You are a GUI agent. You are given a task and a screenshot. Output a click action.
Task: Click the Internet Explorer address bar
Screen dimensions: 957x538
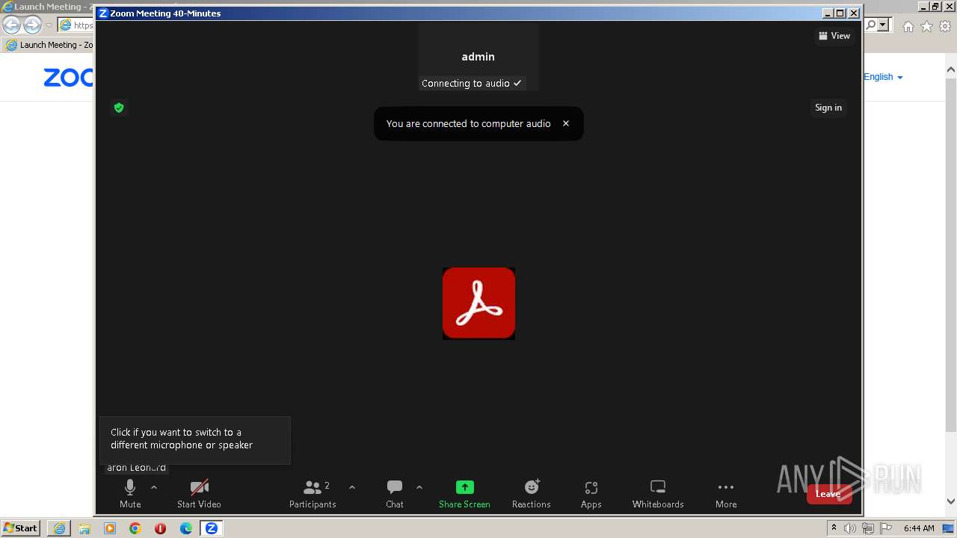point(76,25)
